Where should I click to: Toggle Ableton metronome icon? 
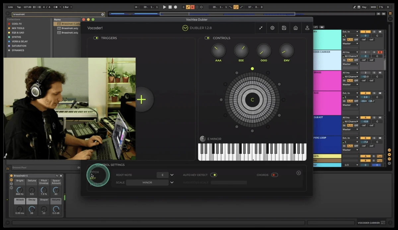pyautogui.click(x=56, y=7)
